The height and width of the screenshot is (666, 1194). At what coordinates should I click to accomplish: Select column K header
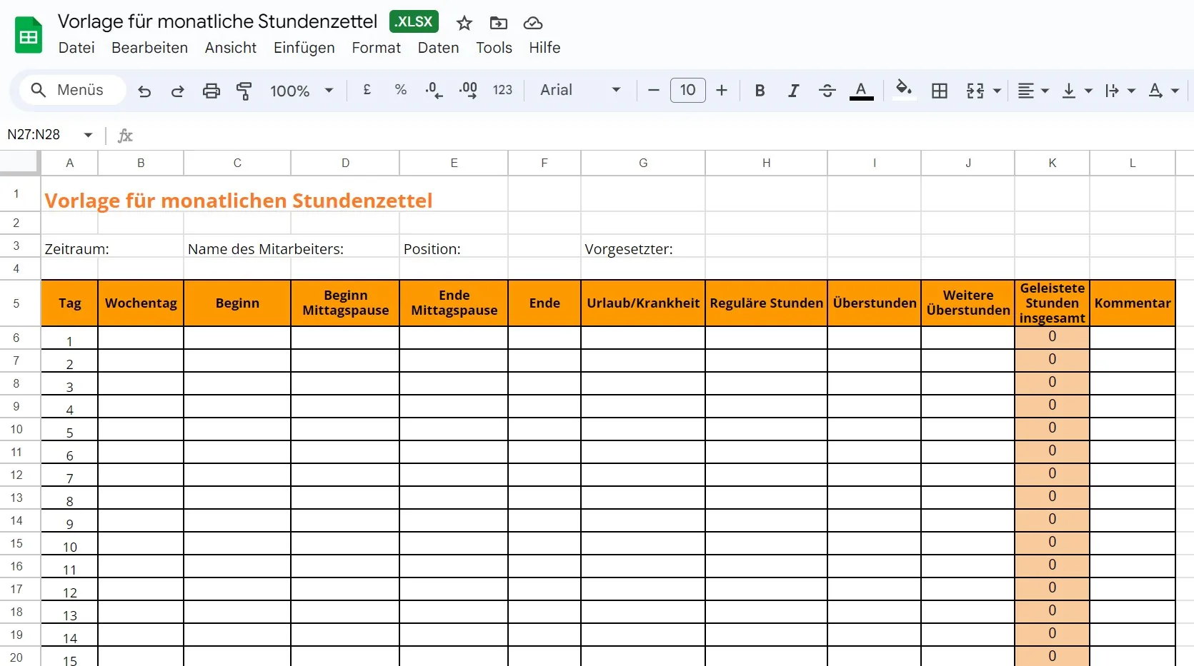[x=1052, y=163]
